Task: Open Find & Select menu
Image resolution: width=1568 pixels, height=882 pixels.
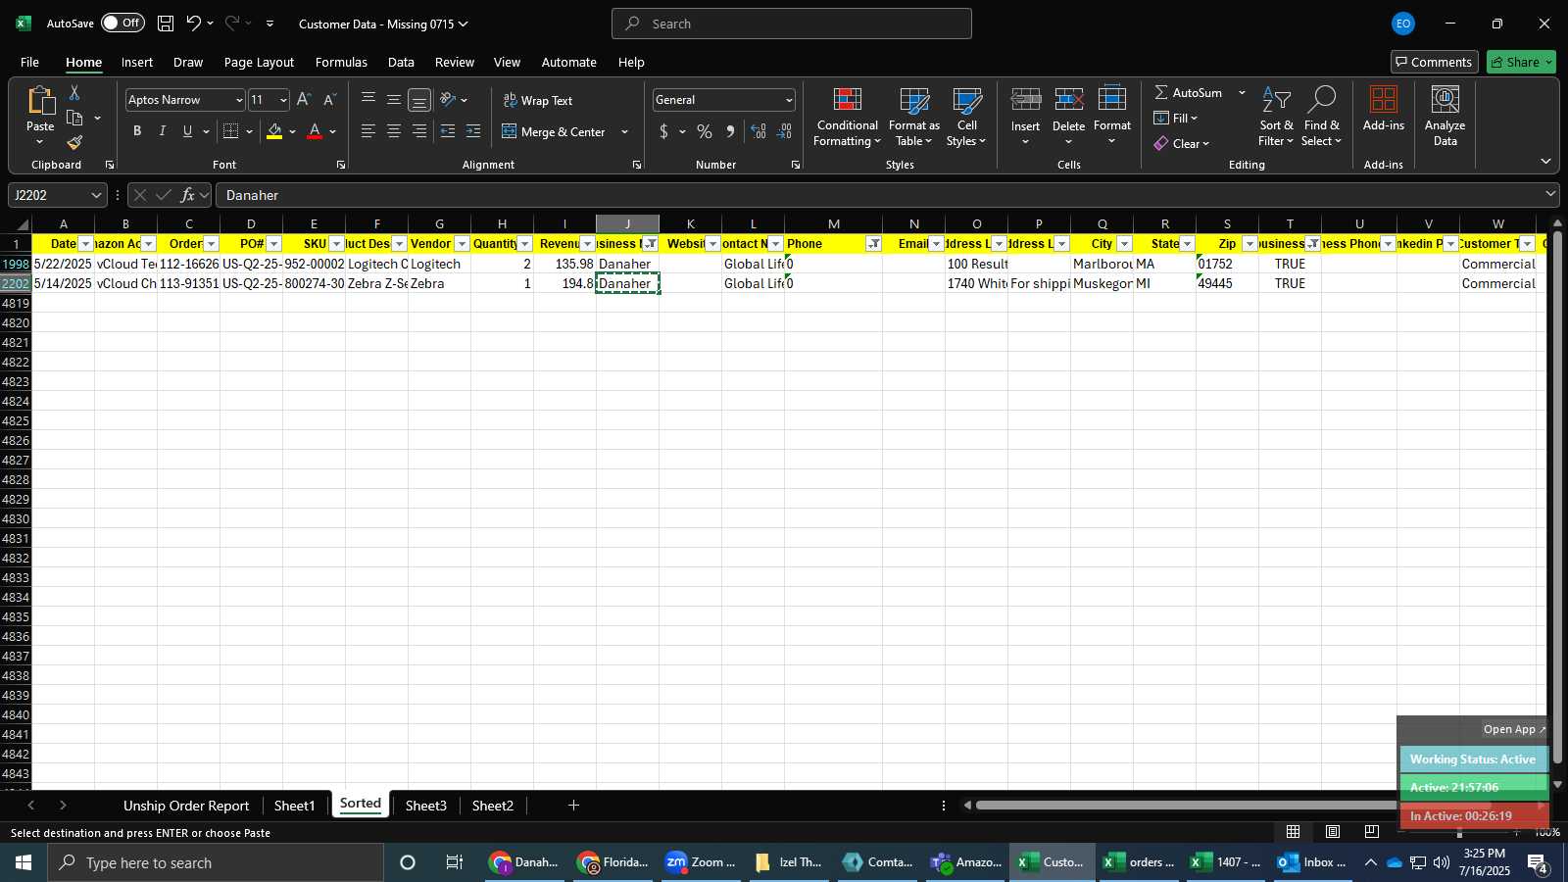Action: click(x=1321, y=118)
